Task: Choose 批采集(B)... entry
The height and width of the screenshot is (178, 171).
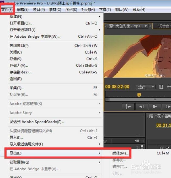Action: coord(56,95)
